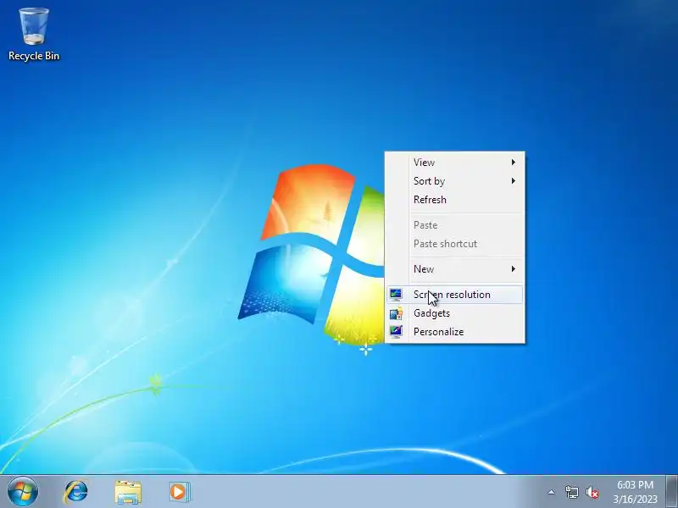
Task: Click the Show desktop button at taskbar end
Action: [x=671, y=492]
